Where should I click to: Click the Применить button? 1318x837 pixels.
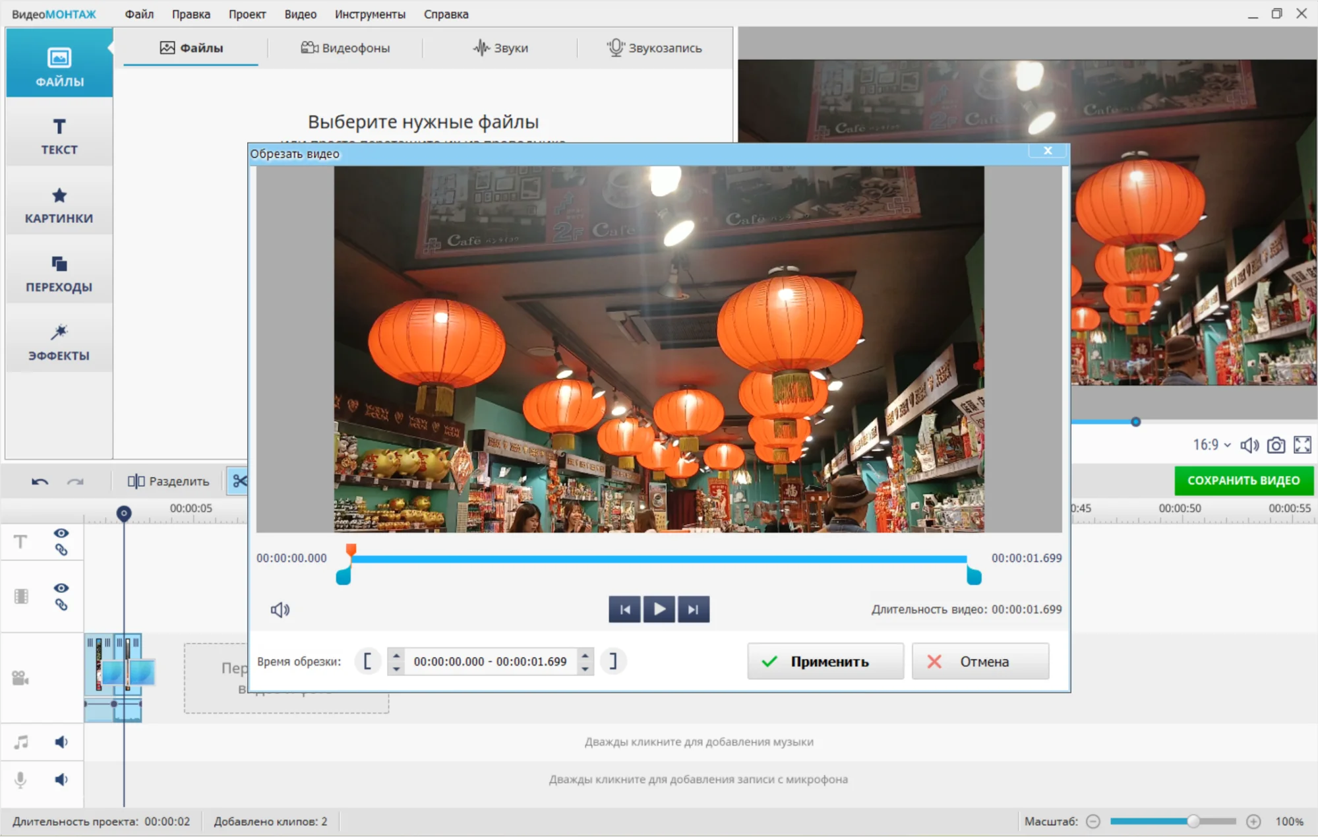click(825, 662)
